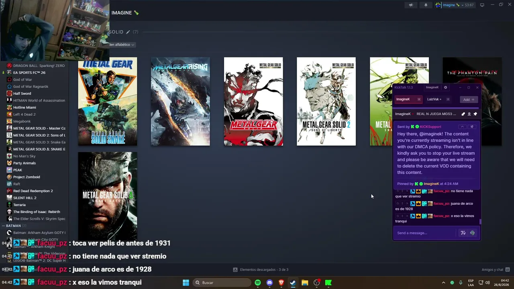Open Steam notifications bell
Screen dimensions: 514x289
426,5
